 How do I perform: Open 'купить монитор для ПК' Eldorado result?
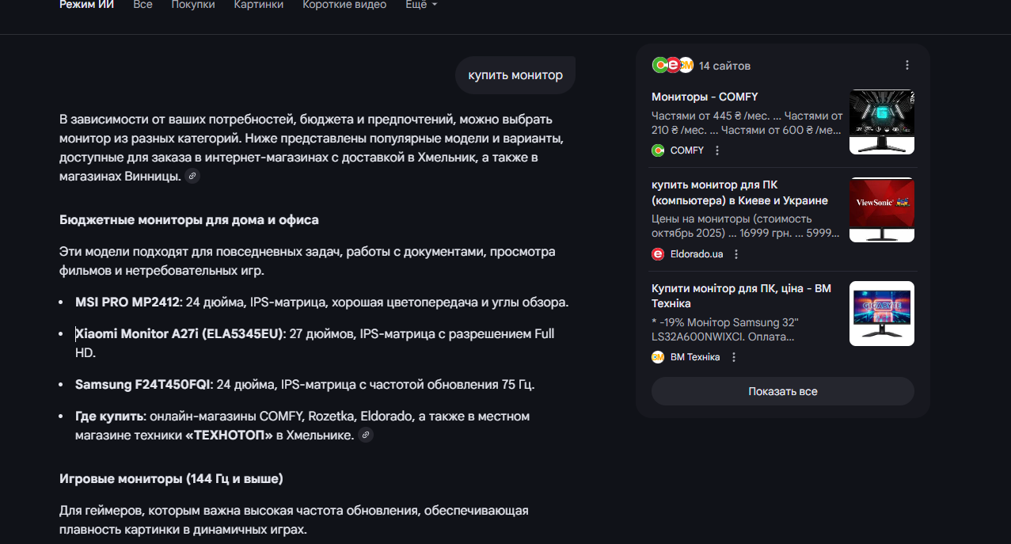click(x=739, y=192)
